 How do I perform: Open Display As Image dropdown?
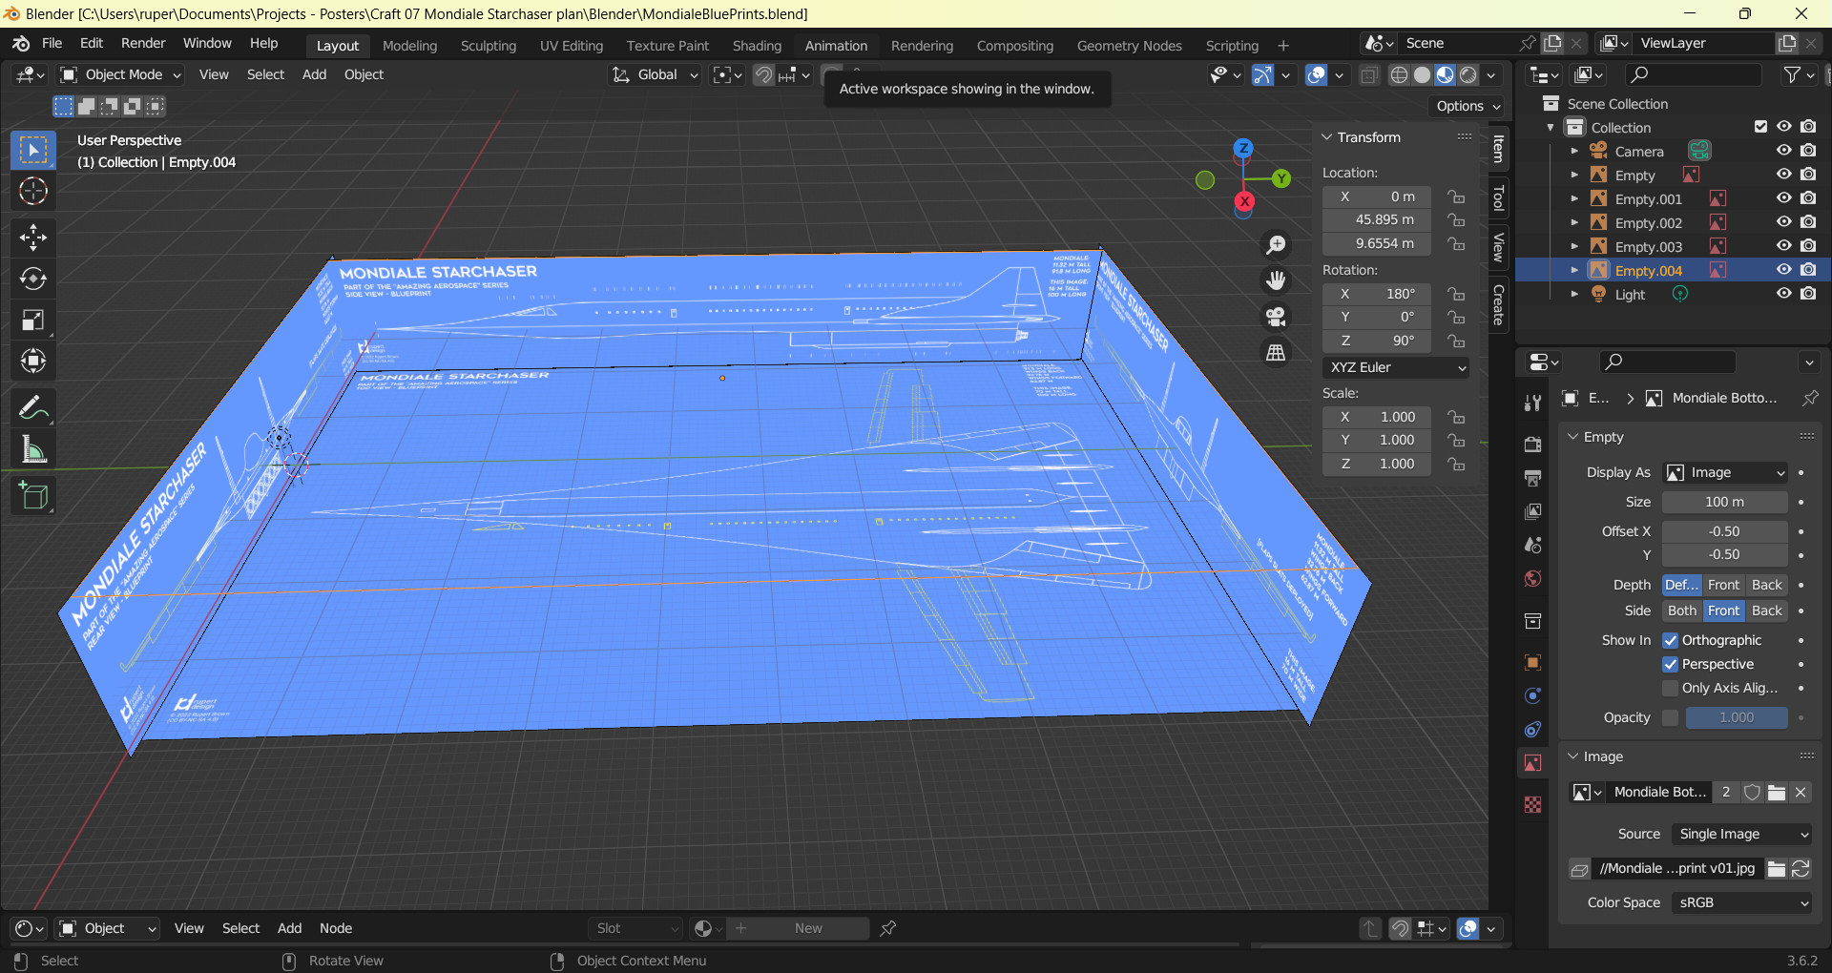[1725, 472]
